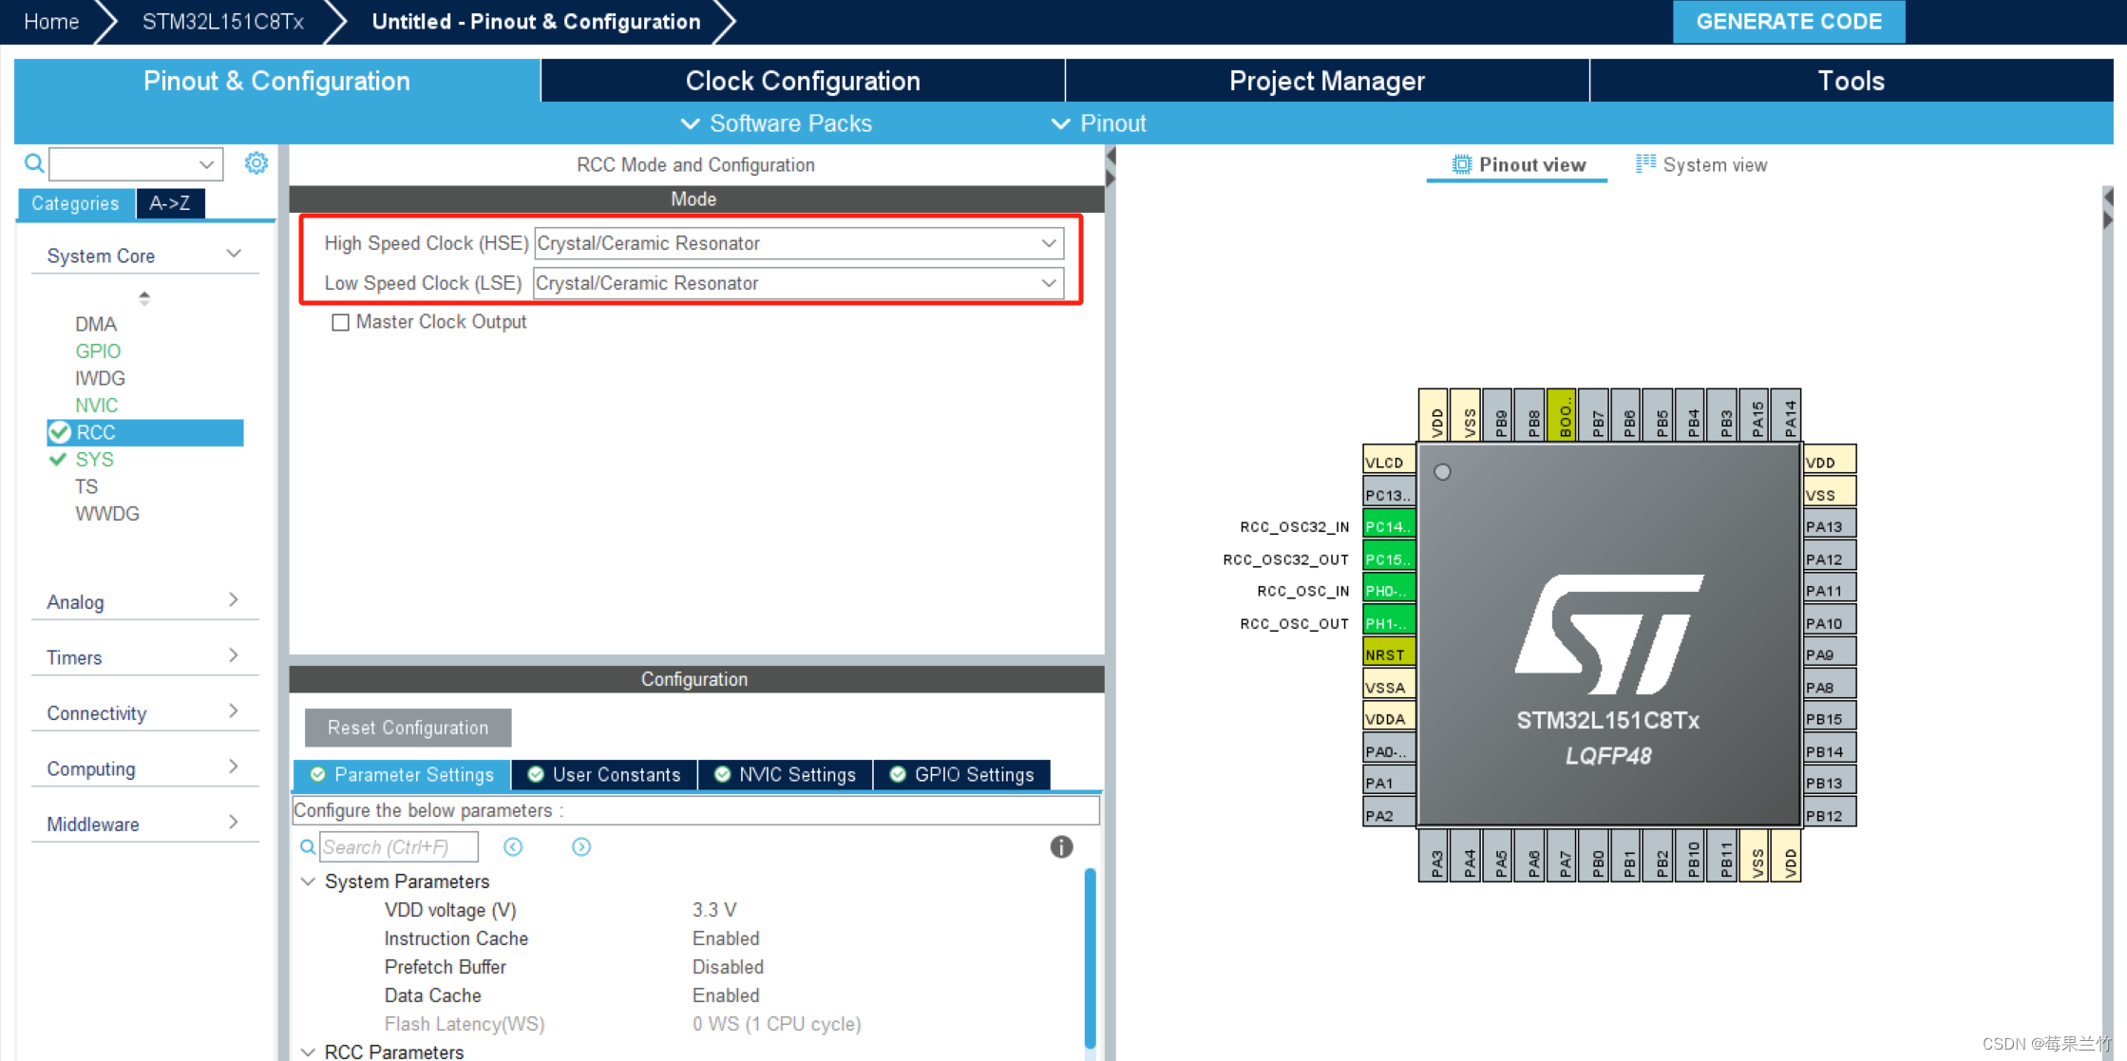Go to next search result arrow

coord(581,846)
